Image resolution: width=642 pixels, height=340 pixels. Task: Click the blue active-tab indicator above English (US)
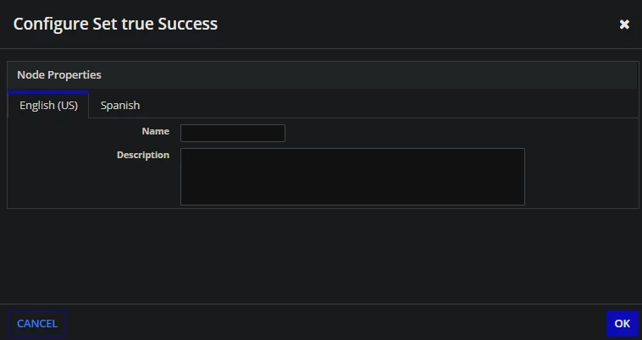coord(48,92)
